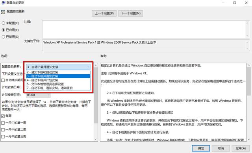Choose highlighted option 3 - 自动下载并通知安装 in list
The height and width of the screenshot is (153, 252).
click(x=58, y=76)
